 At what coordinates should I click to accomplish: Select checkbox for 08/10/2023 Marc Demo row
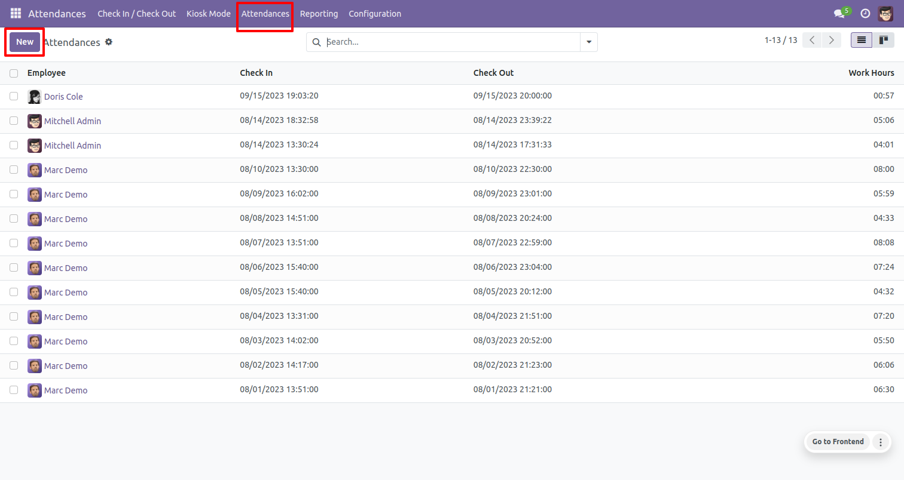(x=14, y=170)
